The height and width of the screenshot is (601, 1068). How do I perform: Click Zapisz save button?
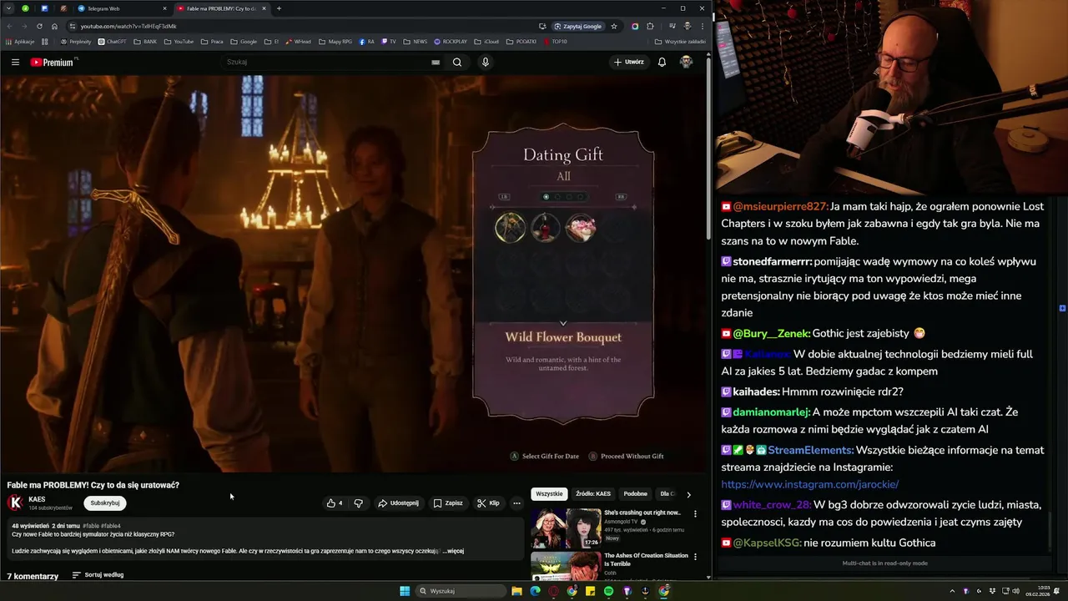coord(448,503)
